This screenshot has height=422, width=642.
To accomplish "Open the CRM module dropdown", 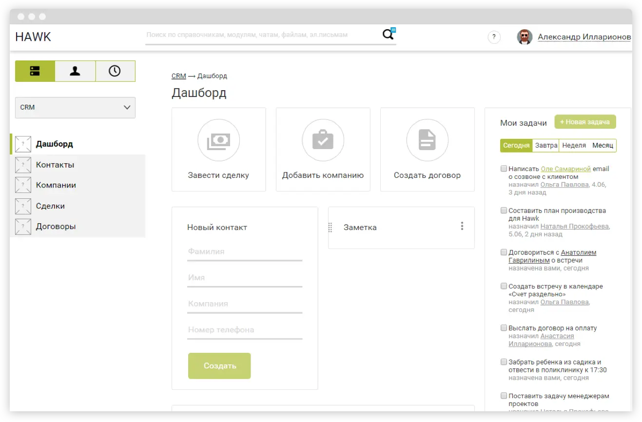I will 75,107.
